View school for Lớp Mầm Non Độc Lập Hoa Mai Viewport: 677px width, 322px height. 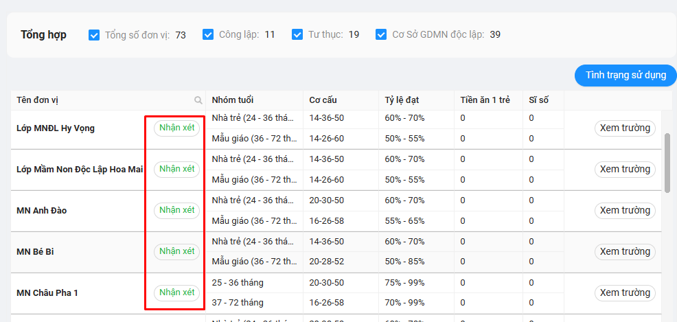click(625, 169)
